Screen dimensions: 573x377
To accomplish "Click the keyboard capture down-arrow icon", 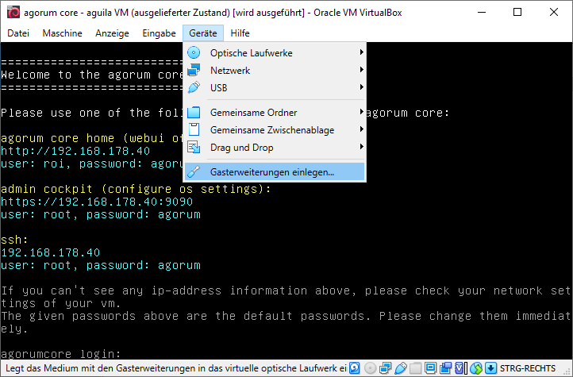I will tap(490, 367).
